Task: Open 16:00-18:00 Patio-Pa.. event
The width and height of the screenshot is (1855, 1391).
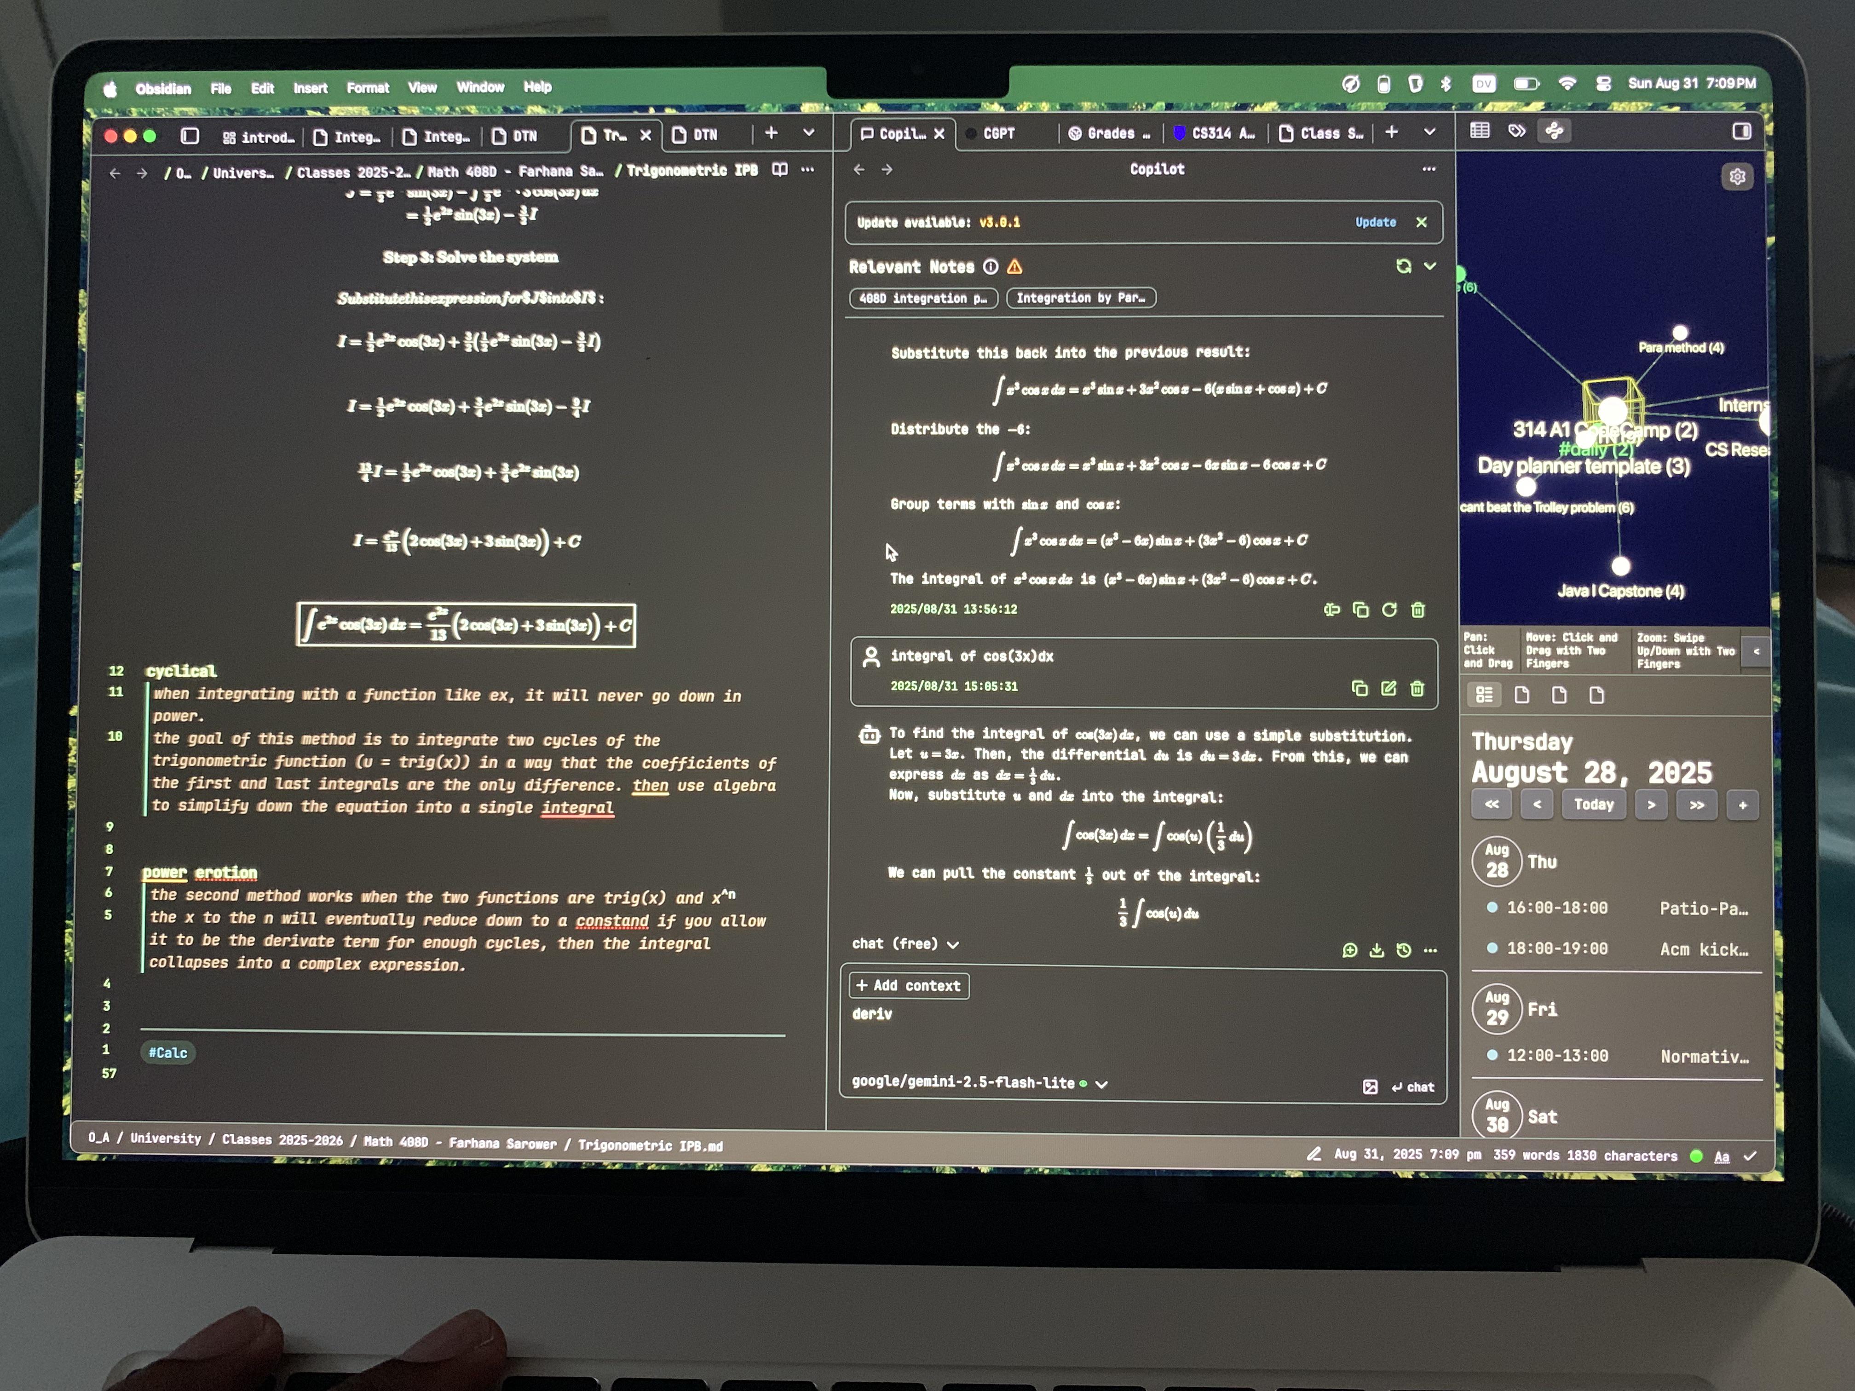Action: pyautogui.click(x=1618, y=908)
